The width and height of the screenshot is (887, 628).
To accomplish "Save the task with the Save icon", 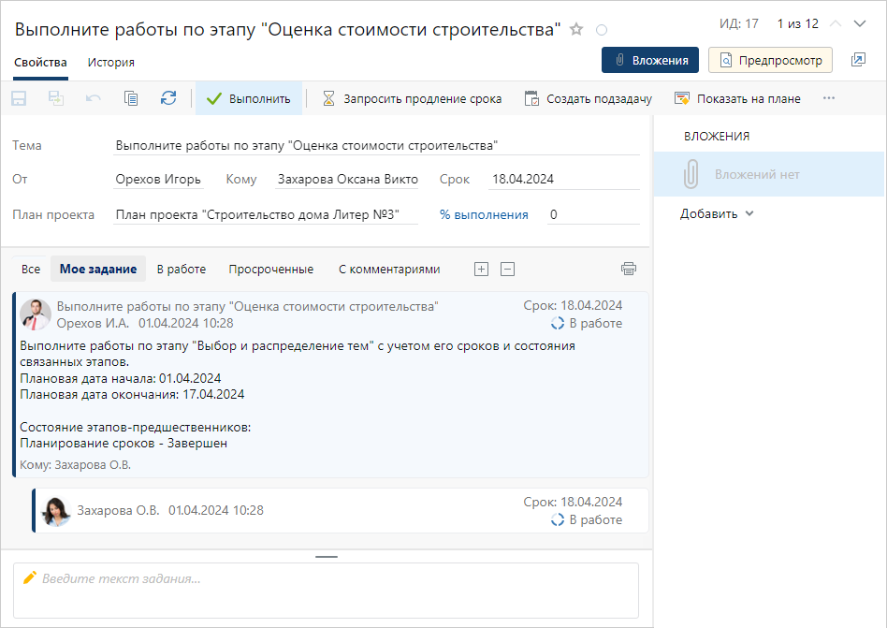I will tap(17, 97).
